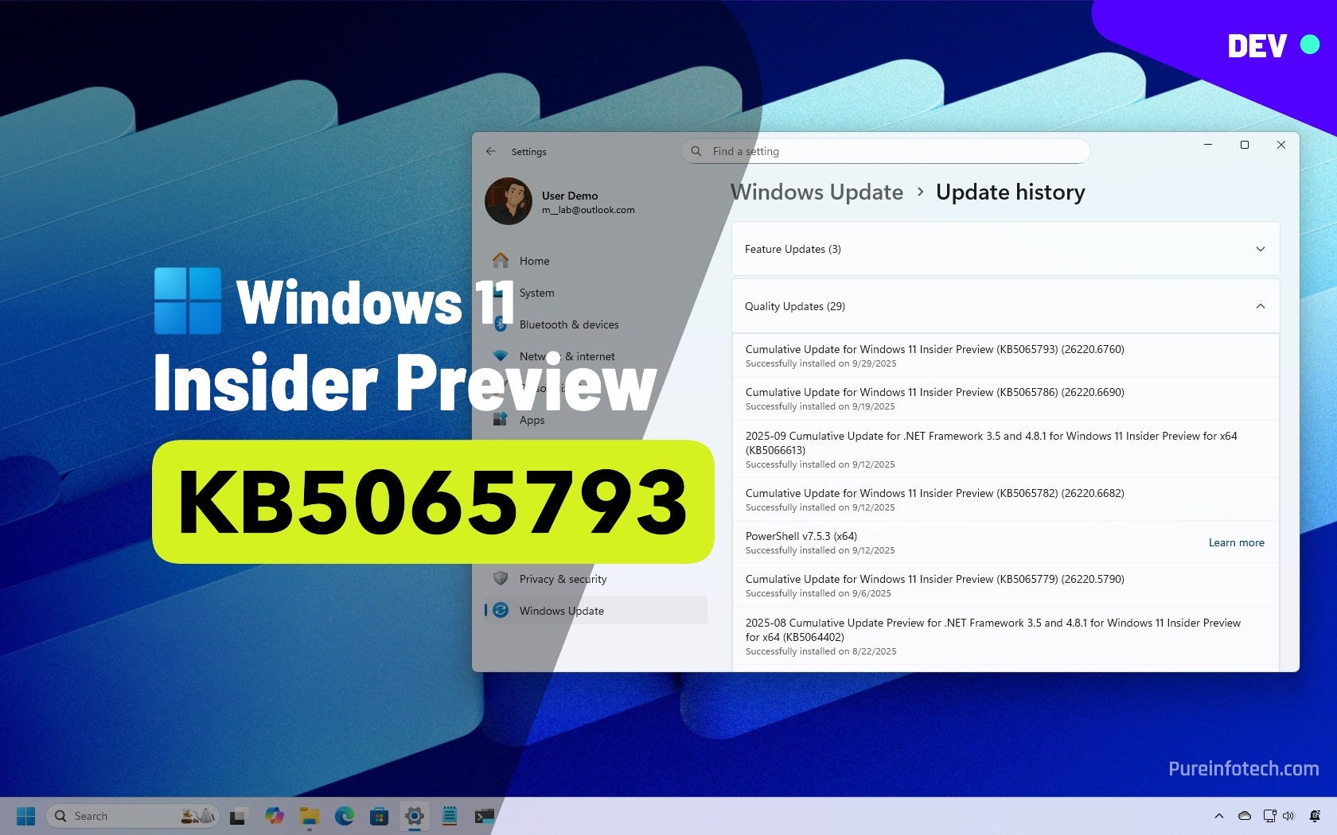Select the KB5065786 cumulative update entry
This screenshot has height=835, width=1337.
1006,398
